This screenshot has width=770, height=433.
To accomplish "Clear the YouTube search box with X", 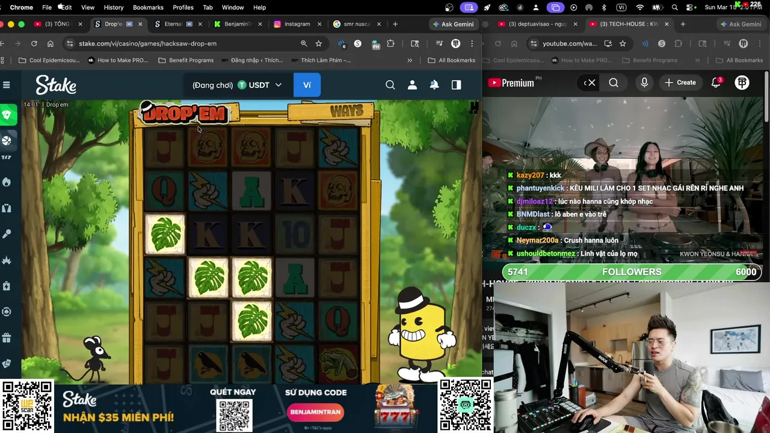I will click(x=592, y=83).
